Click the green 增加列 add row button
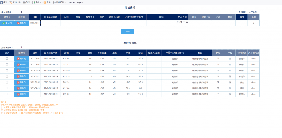Image resolution: width=282 pixels, height=138 pixels. [7, 23]
